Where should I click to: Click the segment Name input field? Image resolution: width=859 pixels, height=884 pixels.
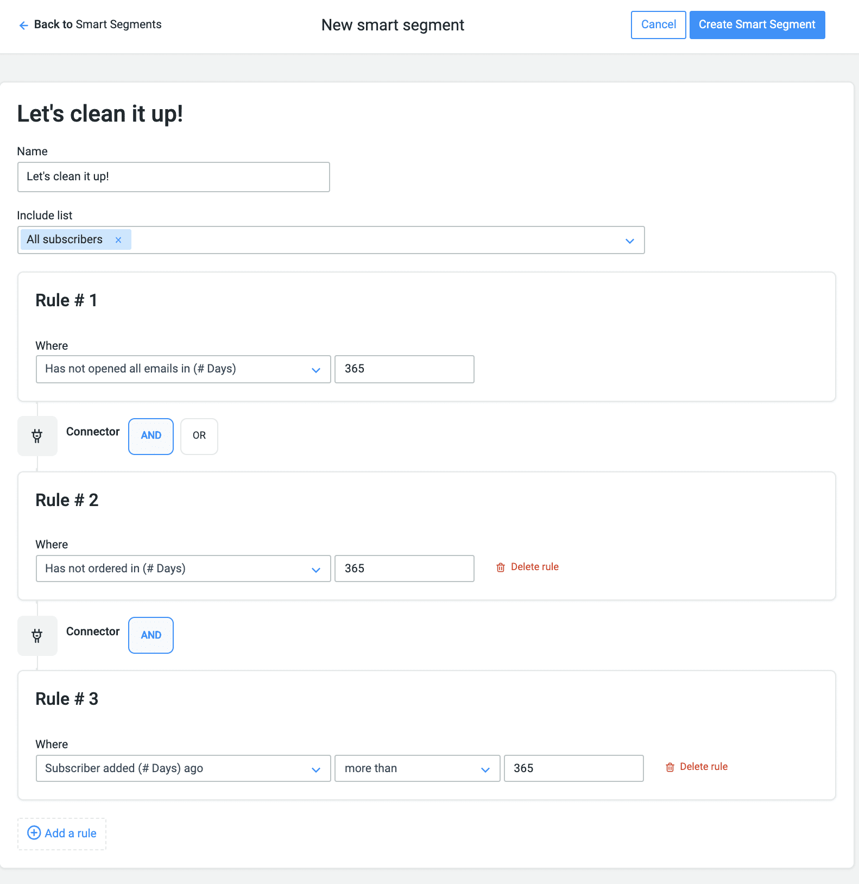click(x=174, y=177)
